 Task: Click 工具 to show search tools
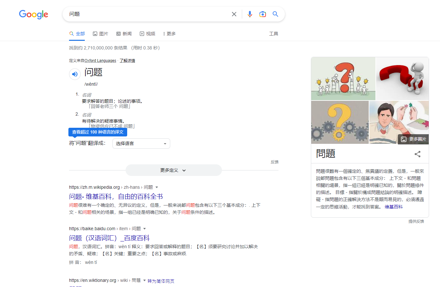click(x=274, y=34)
